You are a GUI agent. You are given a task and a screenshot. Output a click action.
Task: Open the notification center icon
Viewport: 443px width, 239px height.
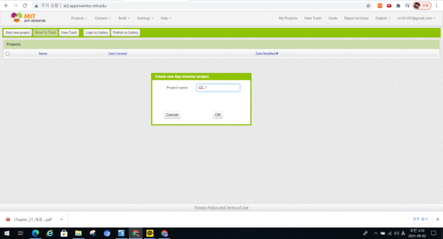click(x=433, y=233)
